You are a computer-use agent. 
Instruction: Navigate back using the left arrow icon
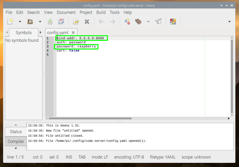coord(101,22)
